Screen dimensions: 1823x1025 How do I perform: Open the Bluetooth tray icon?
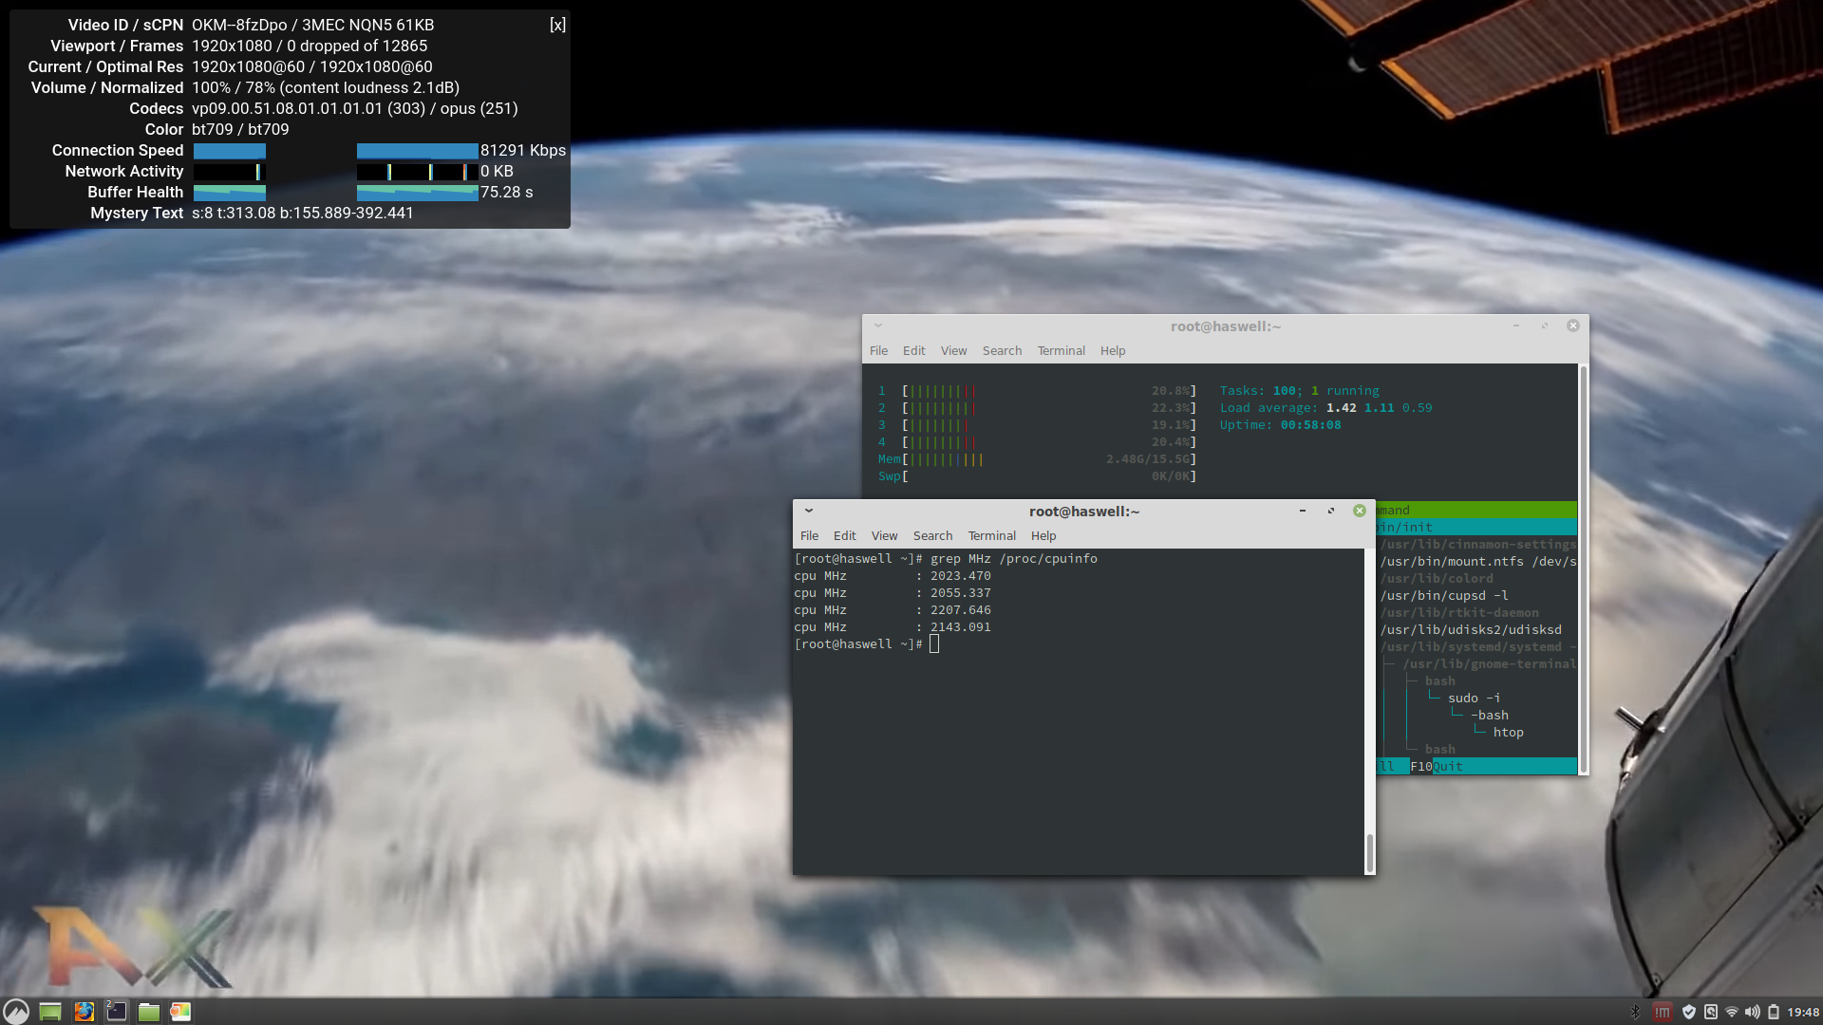[x=1635, y=1012]
